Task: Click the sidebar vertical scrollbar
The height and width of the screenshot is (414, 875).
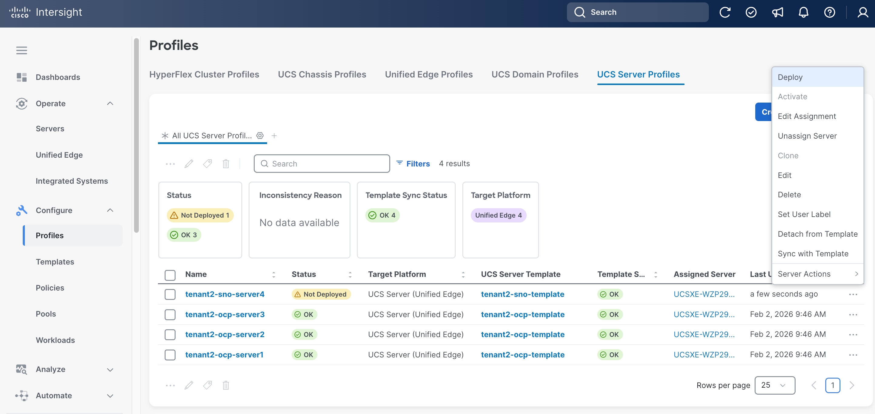Action: tap(136, 136)
